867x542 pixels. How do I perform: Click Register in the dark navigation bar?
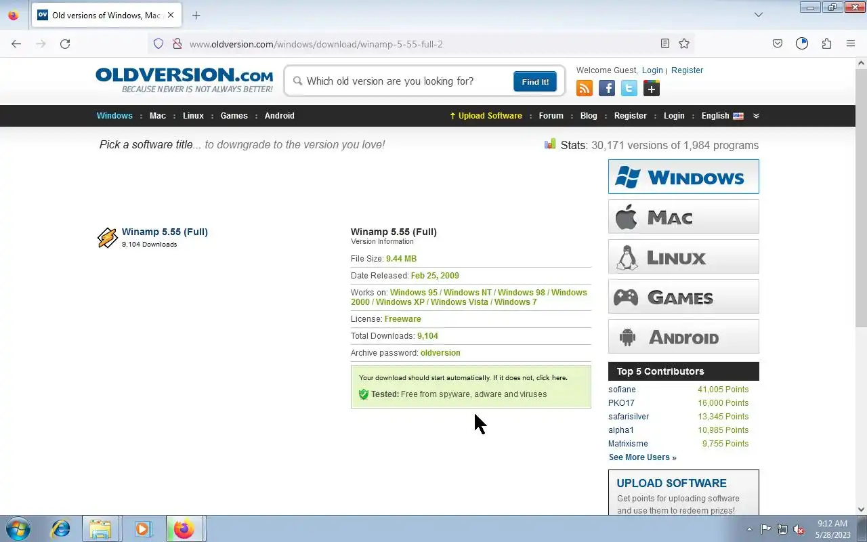point(631,116)
